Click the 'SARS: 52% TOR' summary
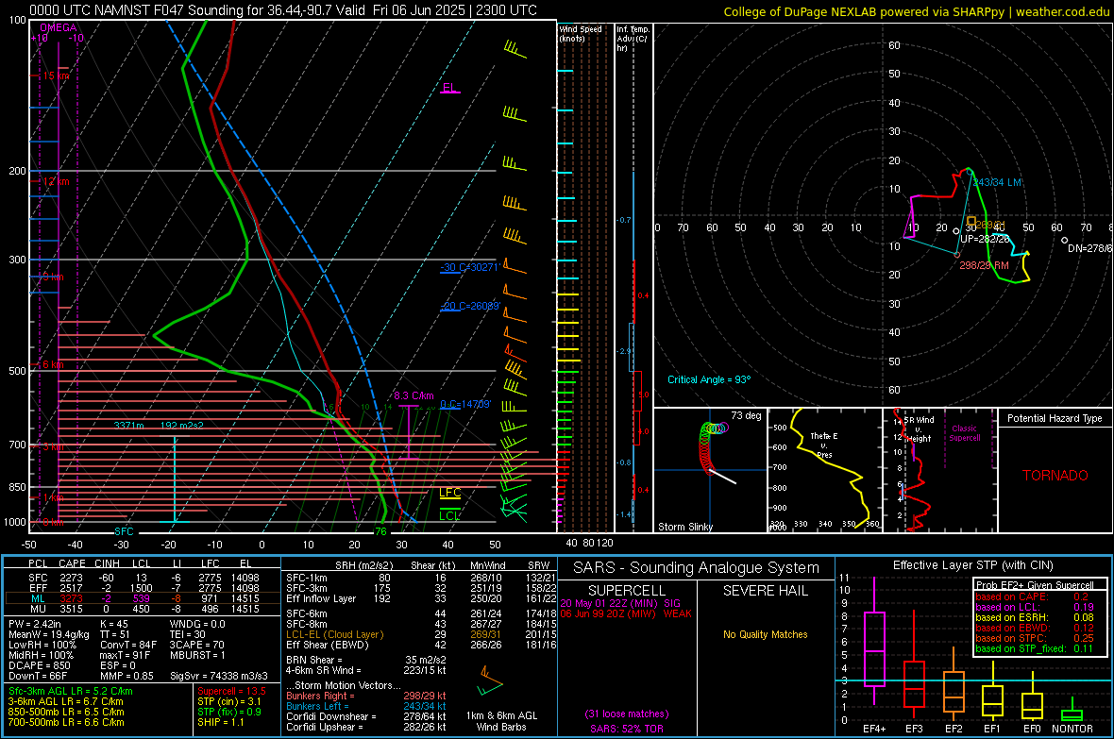 coord(627,729)
